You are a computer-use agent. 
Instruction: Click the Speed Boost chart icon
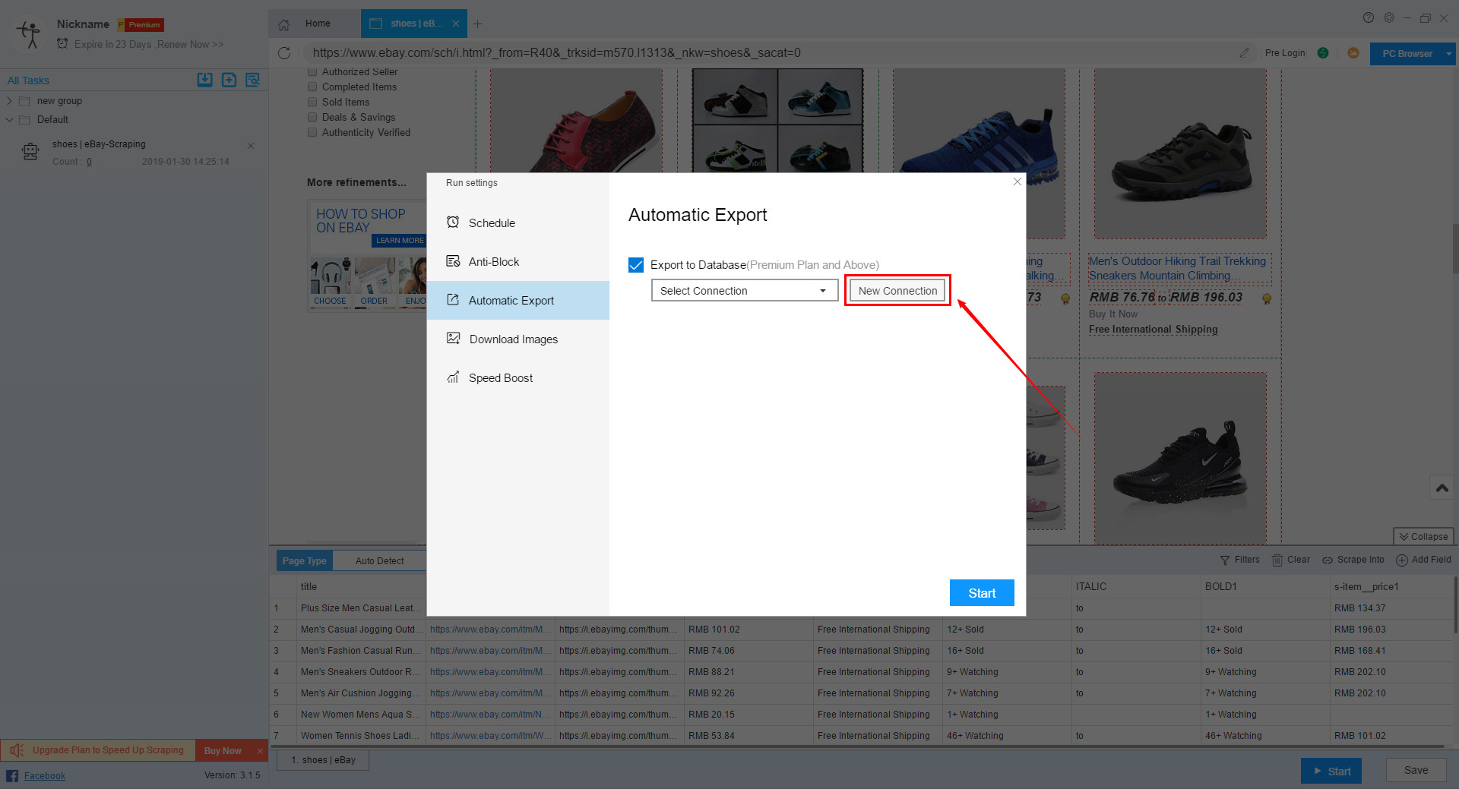point(453,377)
